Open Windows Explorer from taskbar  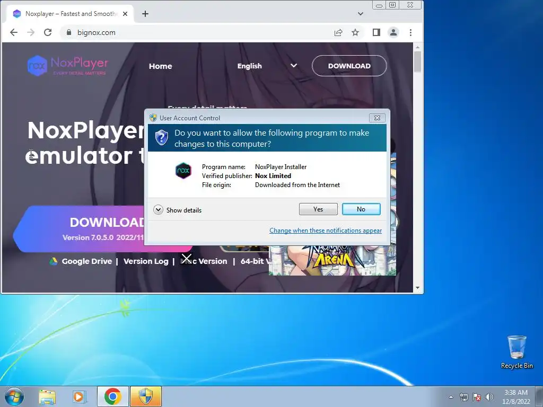click(47, 396)
